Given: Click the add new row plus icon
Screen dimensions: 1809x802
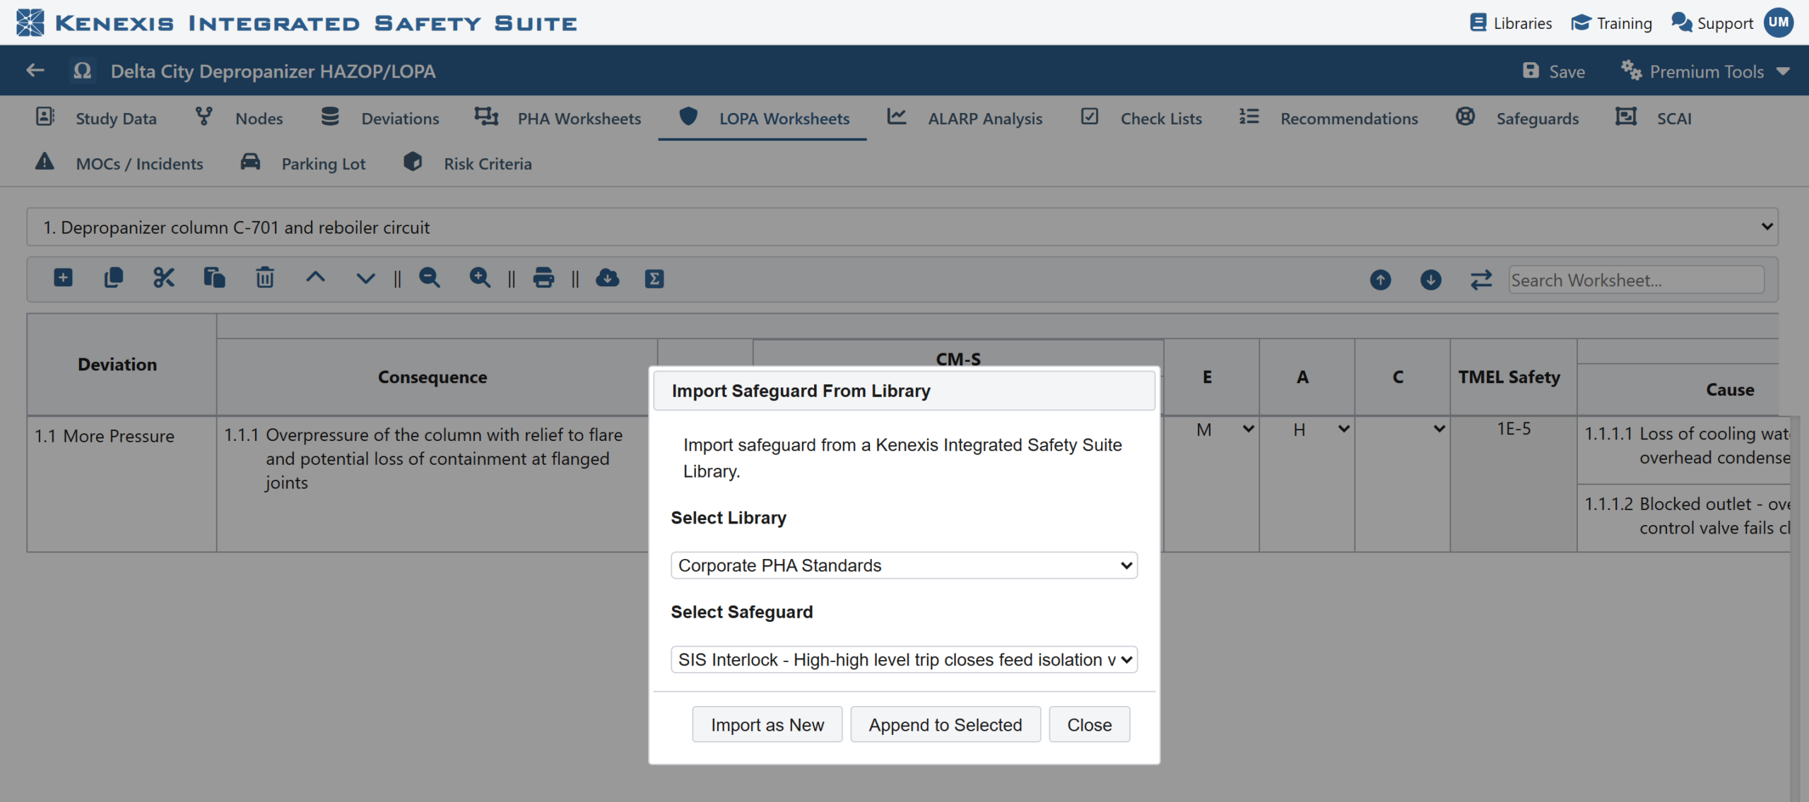Looking at the screenshot, I should [63, 278].
